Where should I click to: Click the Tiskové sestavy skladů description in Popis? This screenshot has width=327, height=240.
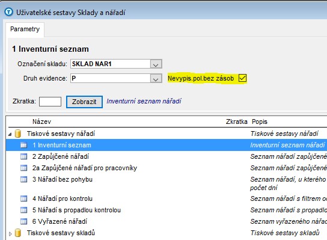click(285, 233)
